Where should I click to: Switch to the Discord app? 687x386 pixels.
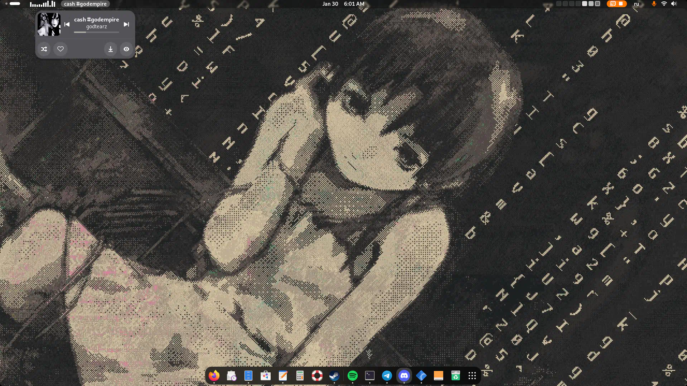pos(404,376)
